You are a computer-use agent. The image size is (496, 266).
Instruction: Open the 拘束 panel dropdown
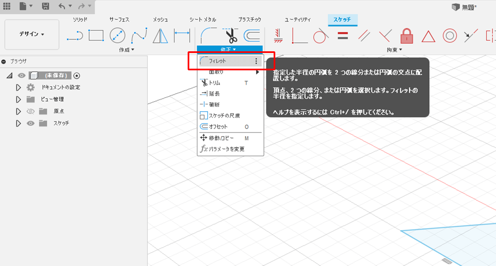click(394, 50)
